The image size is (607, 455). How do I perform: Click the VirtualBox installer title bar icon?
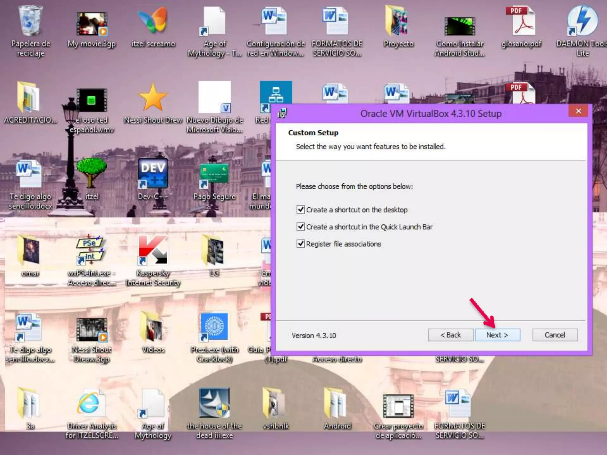(282, 113)
